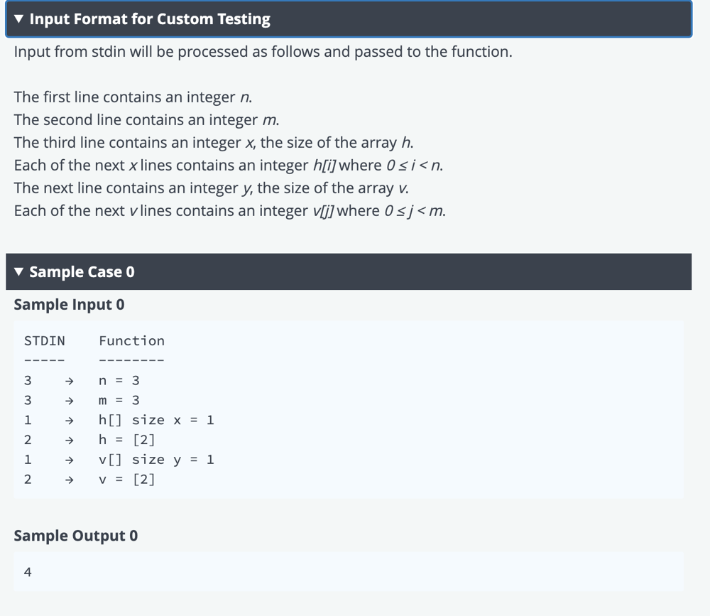Click the sample output value 4
This screenshot has height=616, width=710.
coord(28,573)
